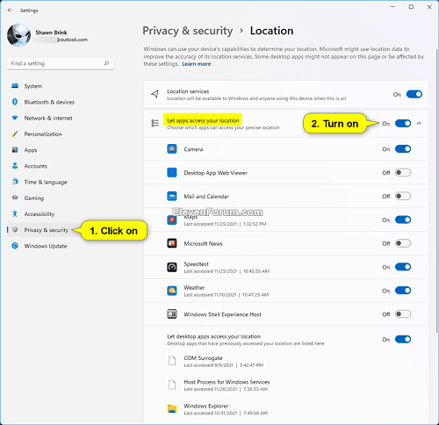This screenshot has width=439, height=425.
Task: Click the Time & language globe icon
Action: point(15,182)
